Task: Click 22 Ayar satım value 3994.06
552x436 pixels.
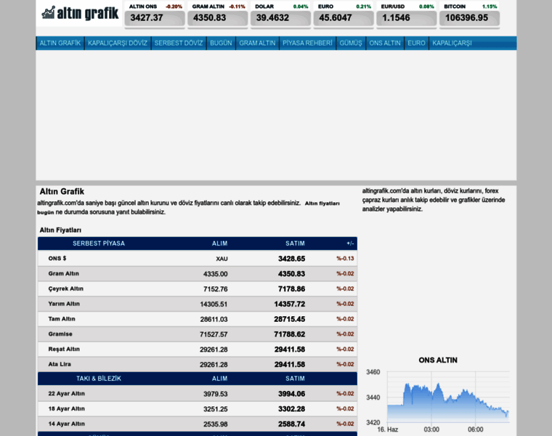Action: click(x=291, y=394)
